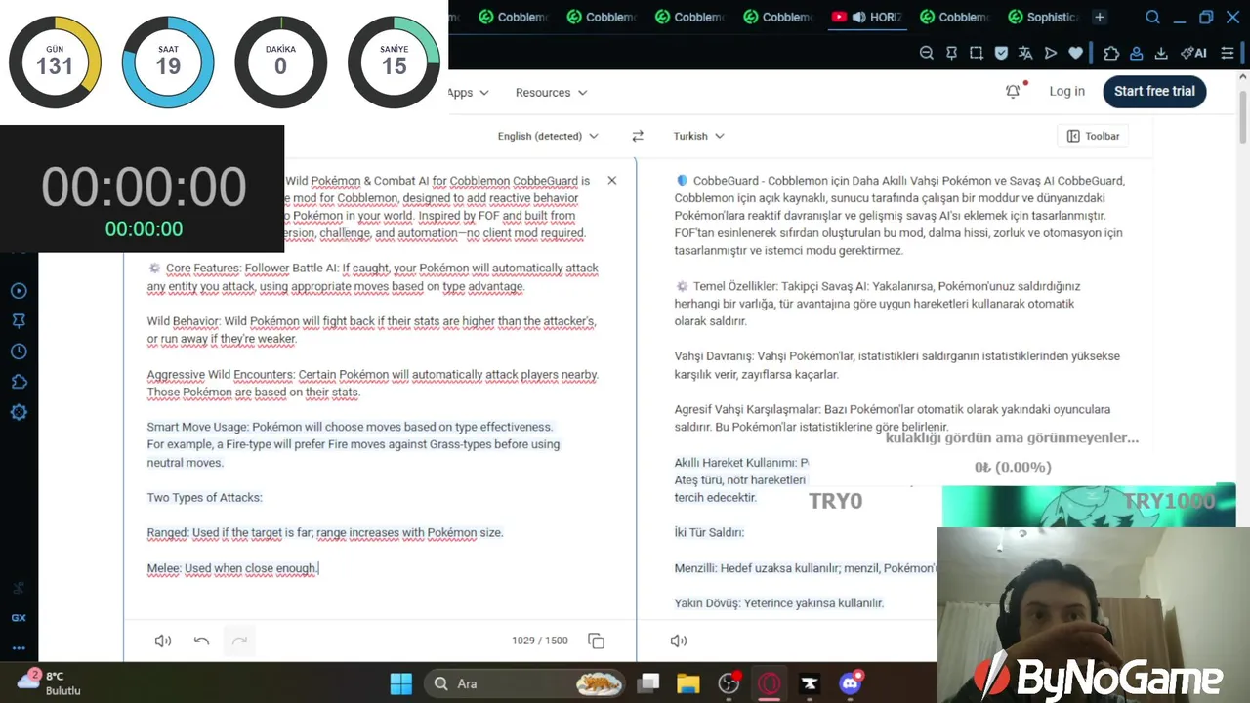Open history clock icon in the sidebar
The width and height of the screenshot is (1250, 703).
point(19,351)
